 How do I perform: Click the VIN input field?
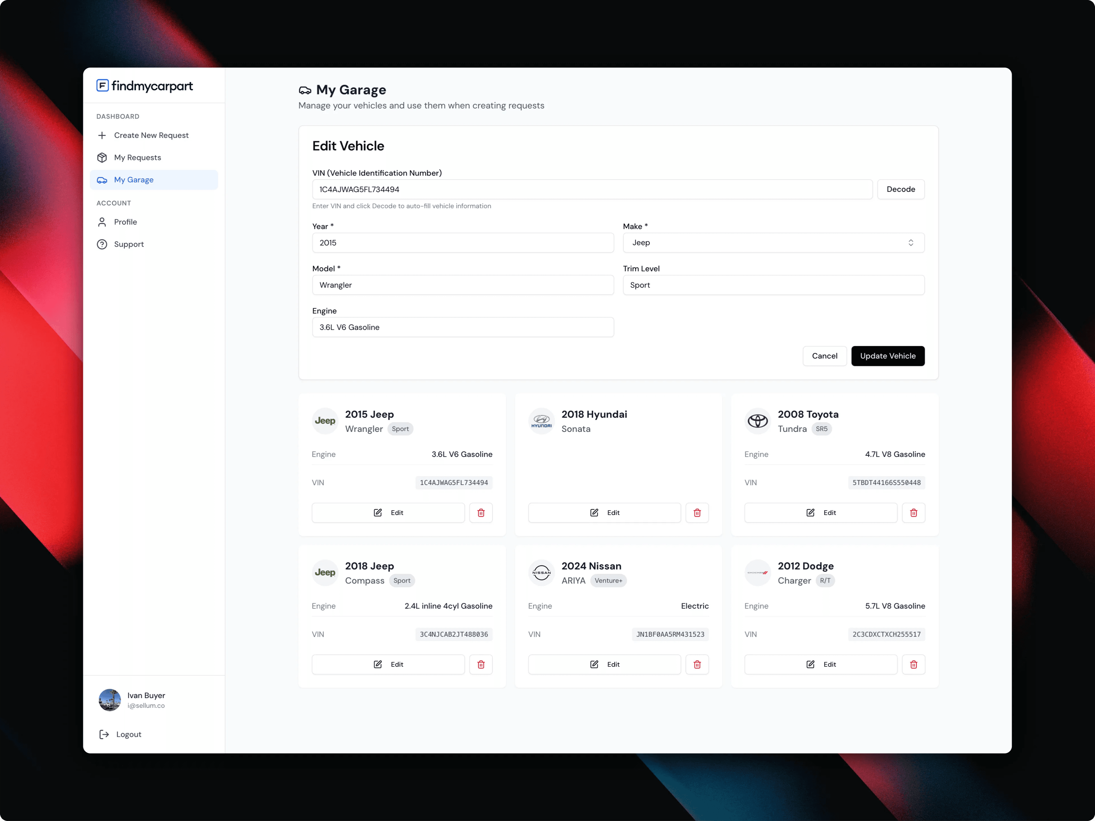592,189
